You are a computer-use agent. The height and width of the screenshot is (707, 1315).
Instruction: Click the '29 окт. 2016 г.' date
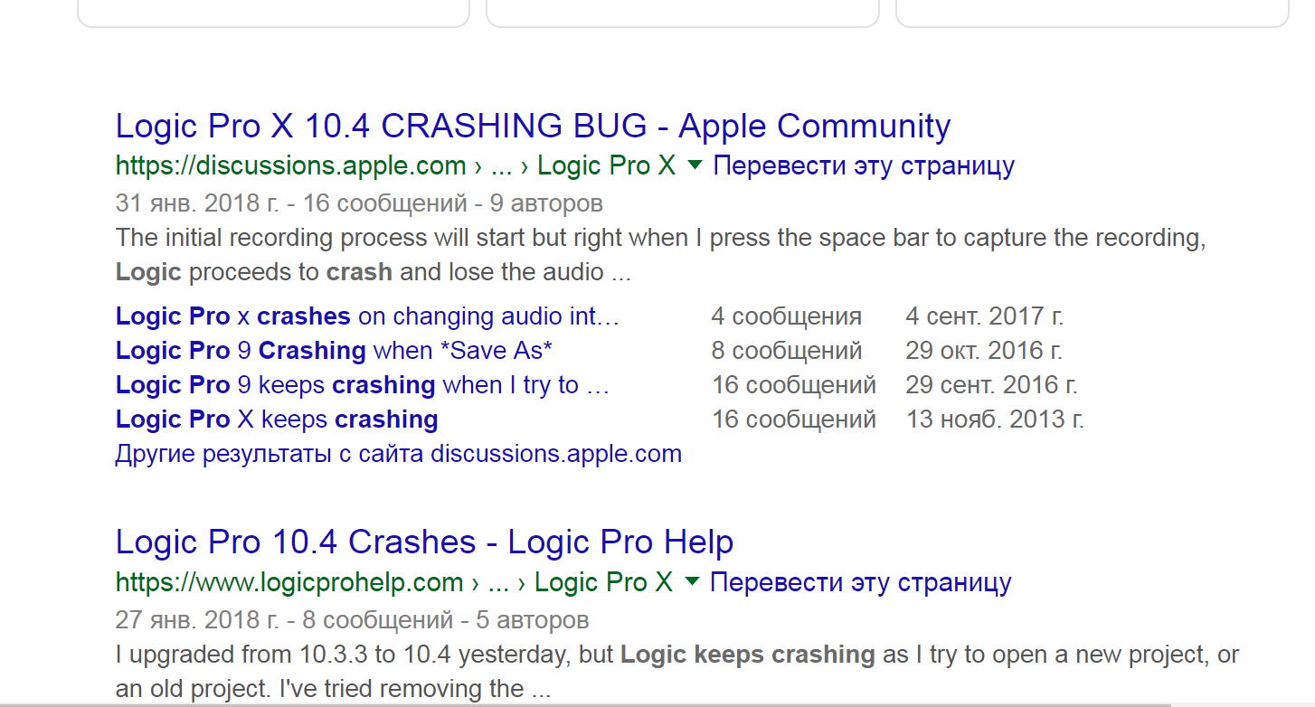click(984, 351)
